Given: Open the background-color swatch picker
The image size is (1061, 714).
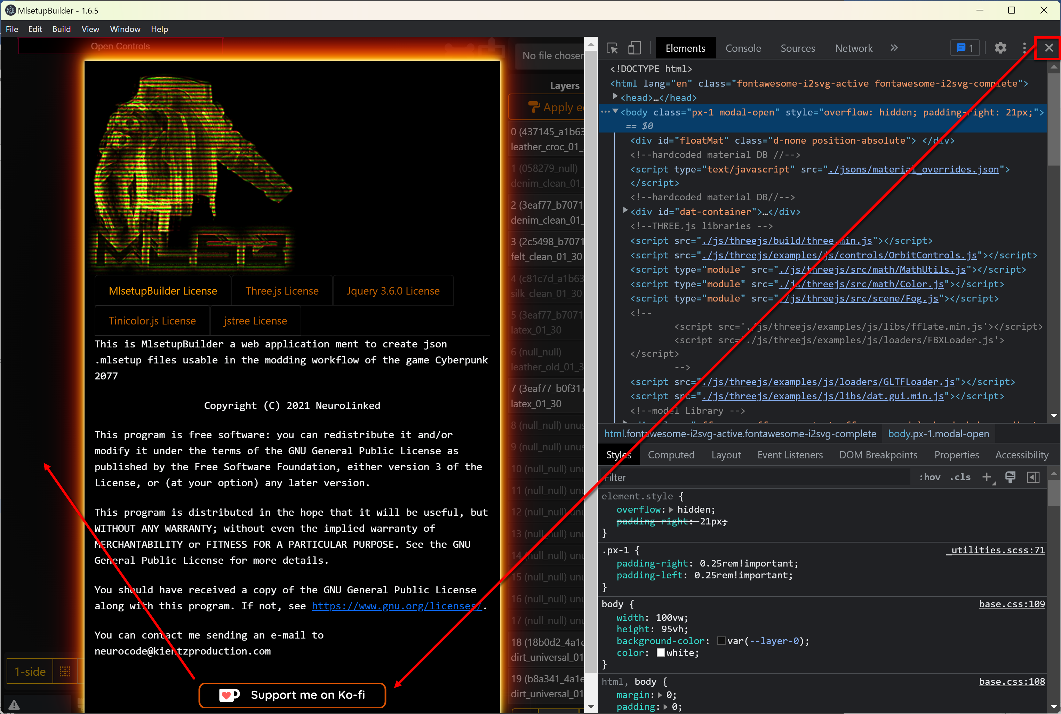Looking at the screenshot, I should [721, 641].
